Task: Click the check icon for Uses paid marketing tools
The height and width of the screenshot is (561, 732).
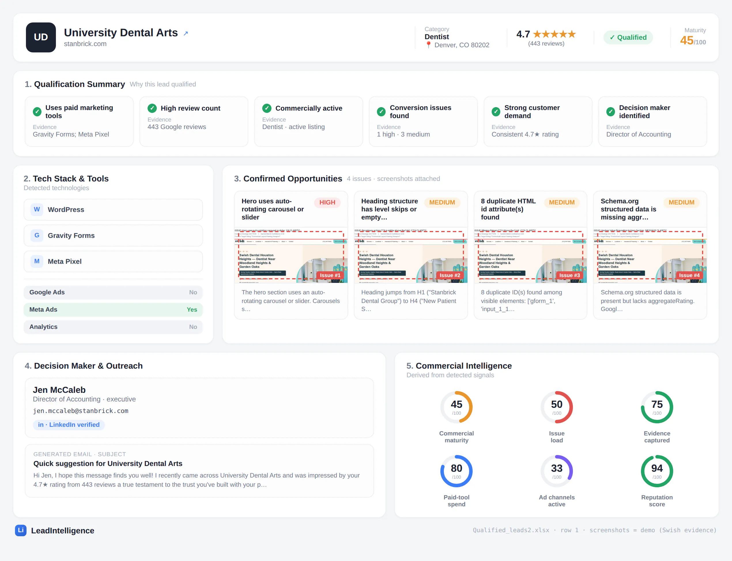Action: 37,111
